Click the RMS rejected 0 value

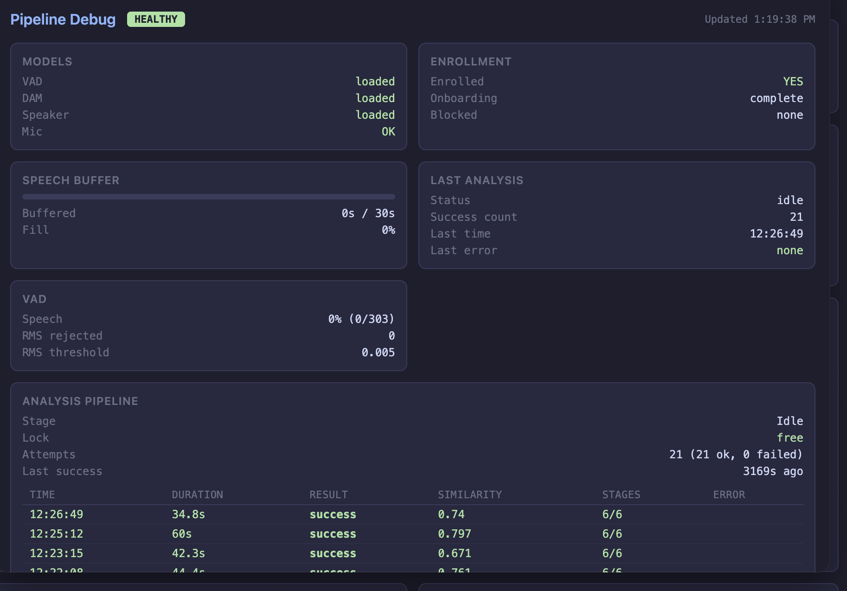point(391,336)
